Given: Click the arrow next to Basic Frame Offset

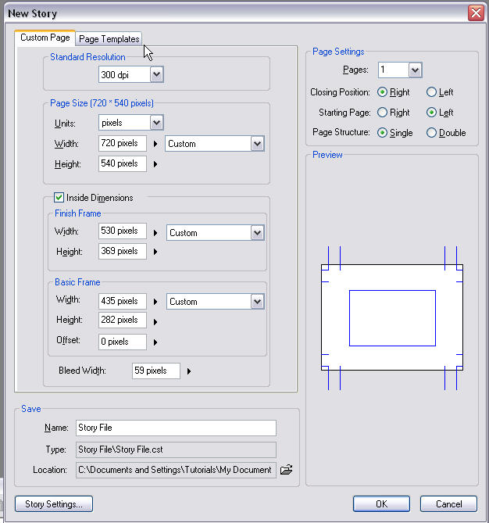Looking at the screenshot, I should pyautogui.click(x=156, y=342).
